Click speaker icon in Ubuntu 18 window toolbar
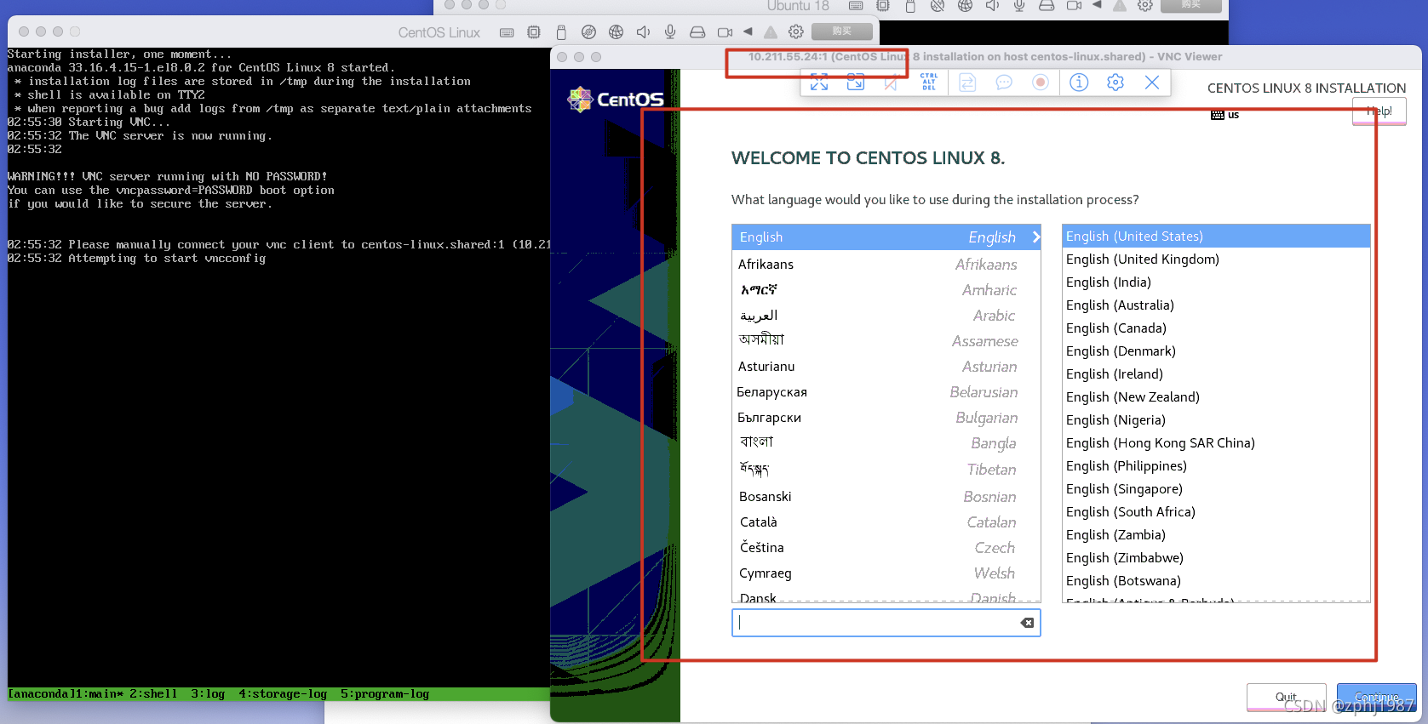This screenshot has height=724, width=1428. click(x=992, y=5)
